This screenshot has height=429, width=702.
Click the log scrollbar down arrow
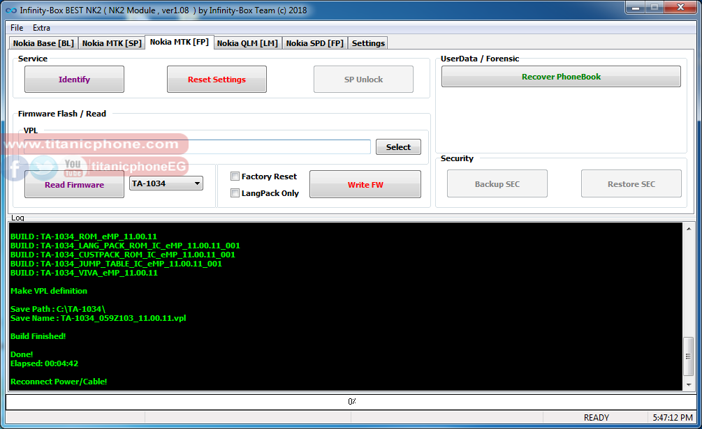(689, 385)
